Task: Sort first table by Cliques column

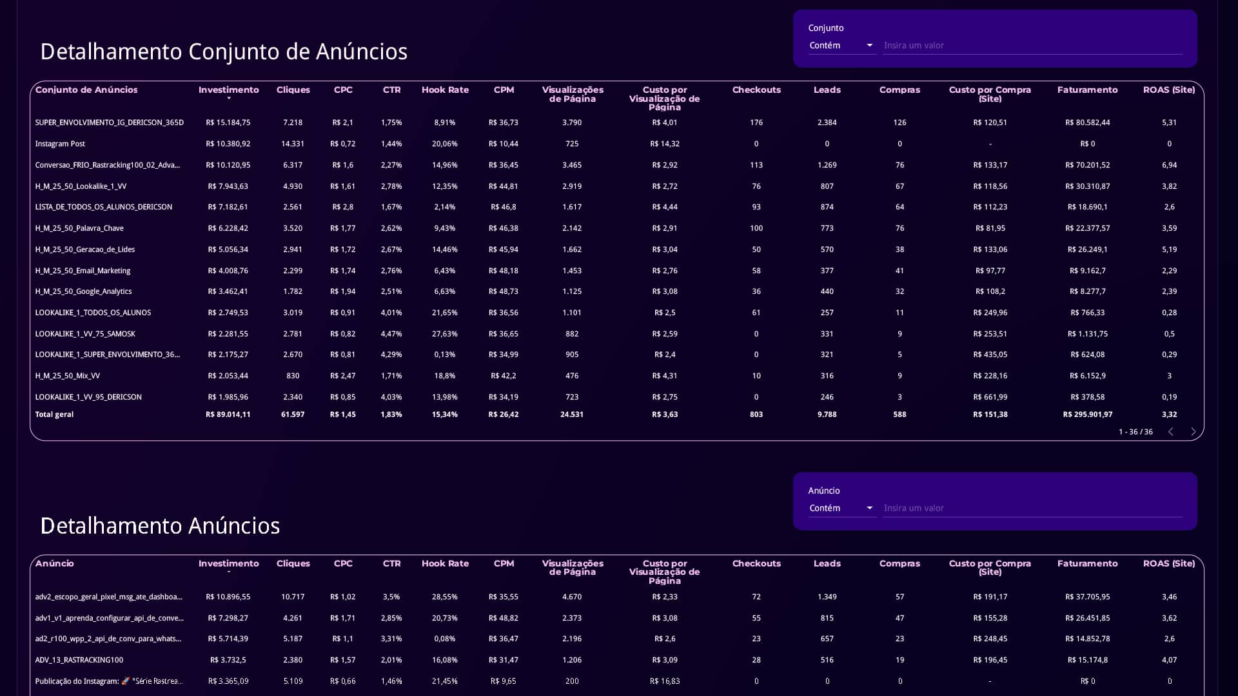Action: [x=293, y=90]
